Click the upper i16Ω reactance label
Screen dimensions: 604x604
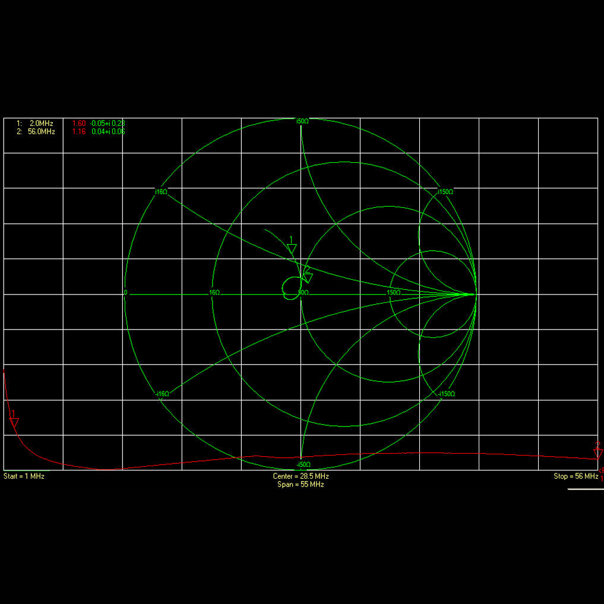pos(161,192)
